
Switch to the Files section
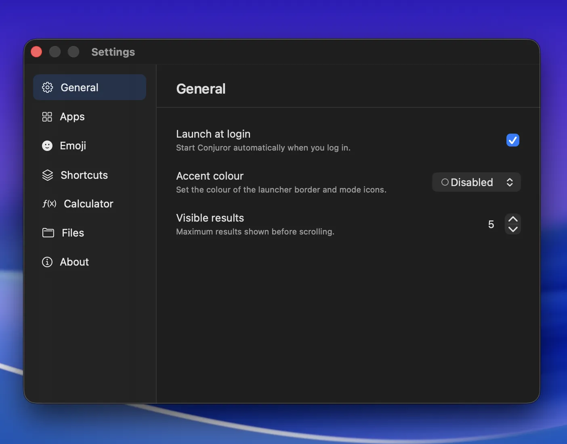pyautogui.click(x=90, y=233)
